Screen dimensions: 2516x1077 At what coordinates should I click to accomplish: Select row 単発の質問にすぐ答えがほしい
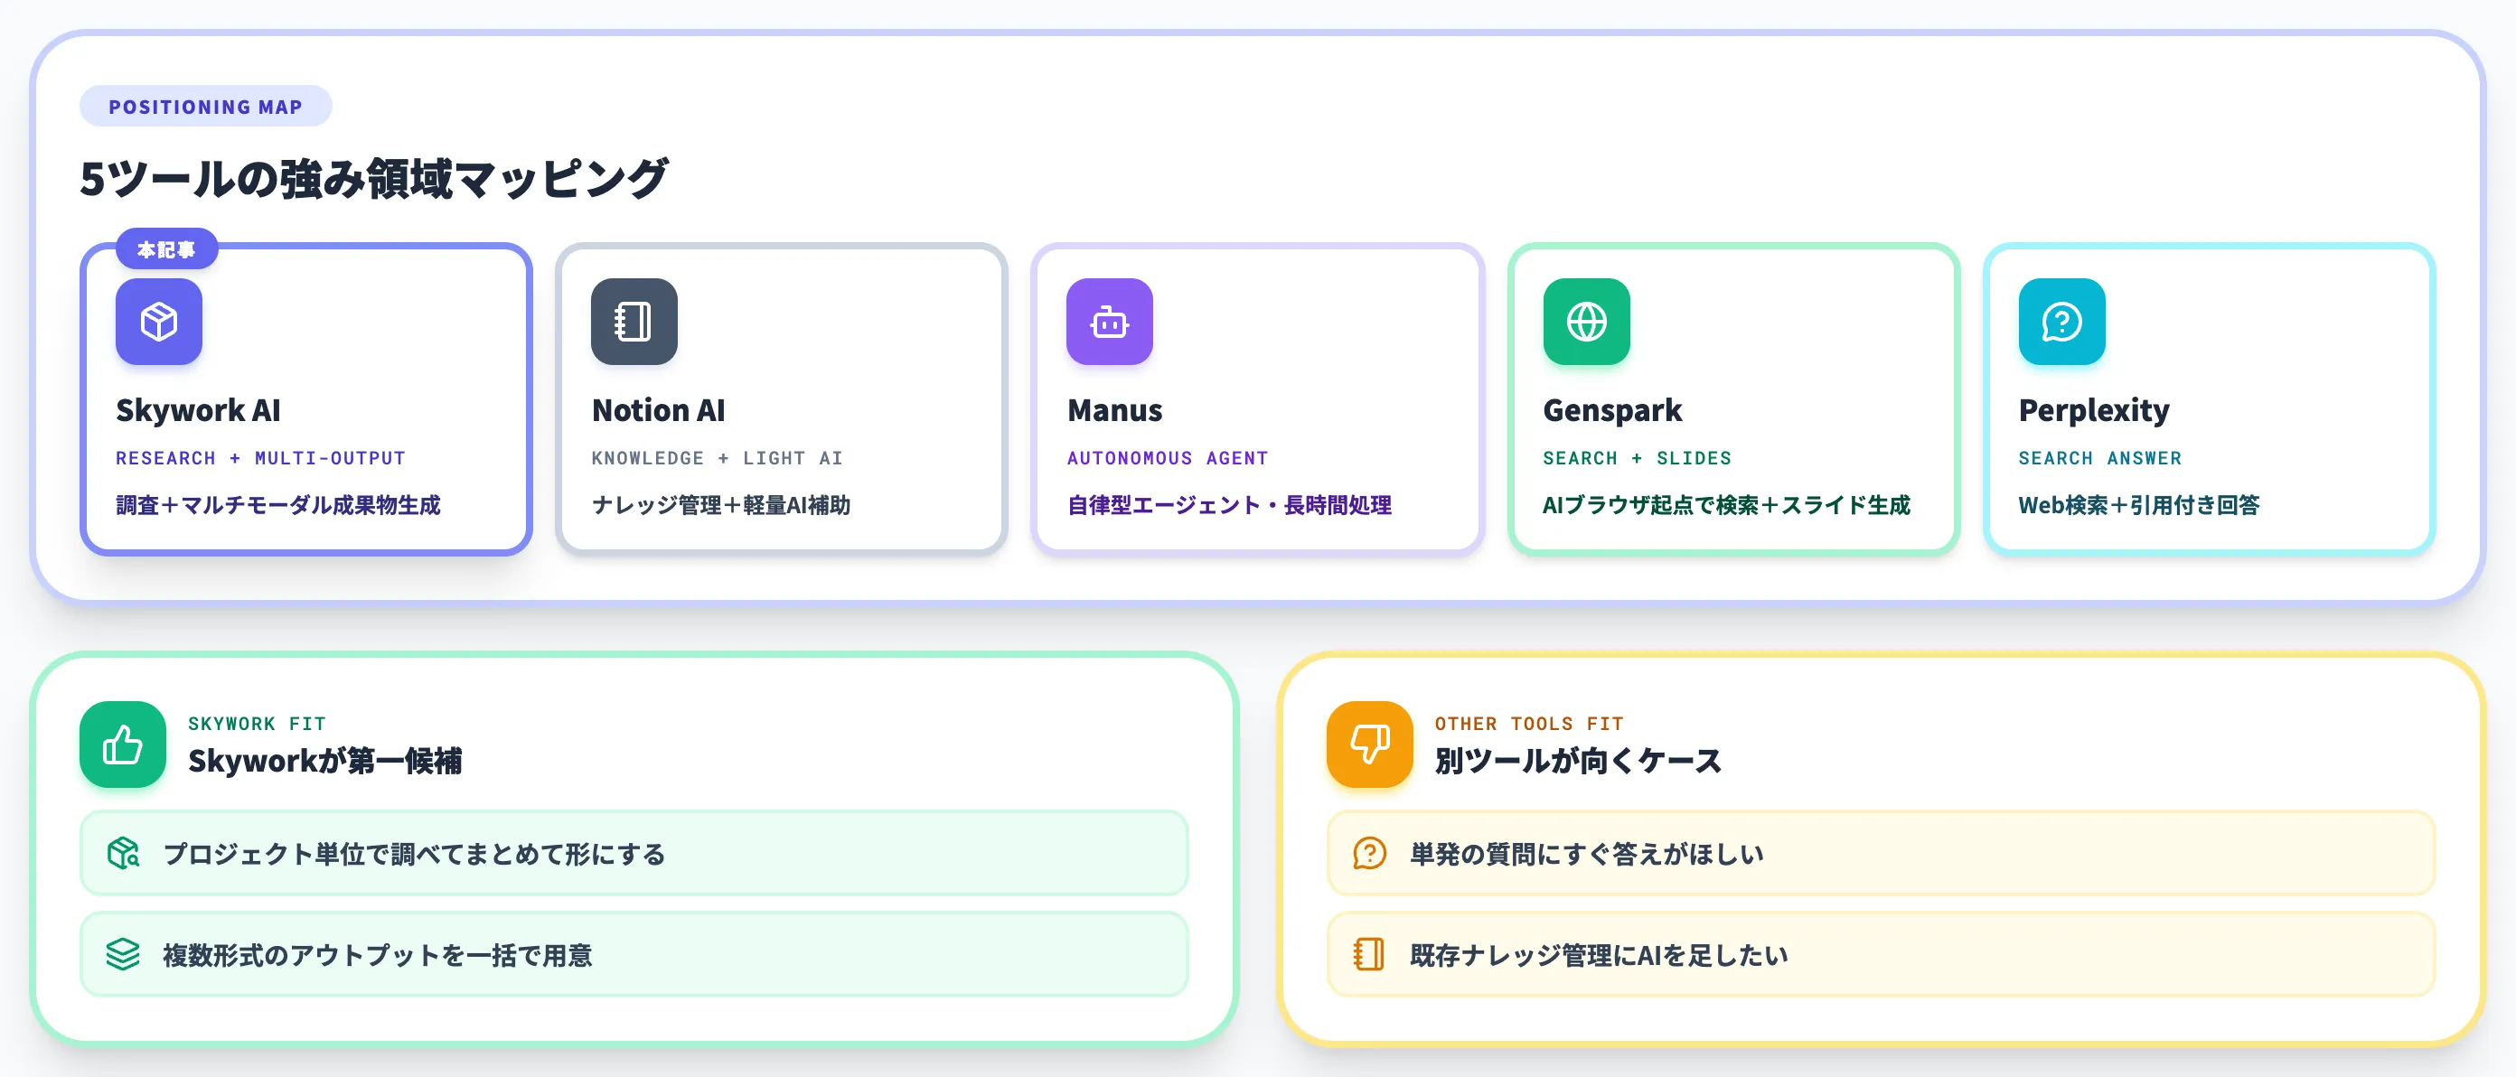(x=1882, y=854)
